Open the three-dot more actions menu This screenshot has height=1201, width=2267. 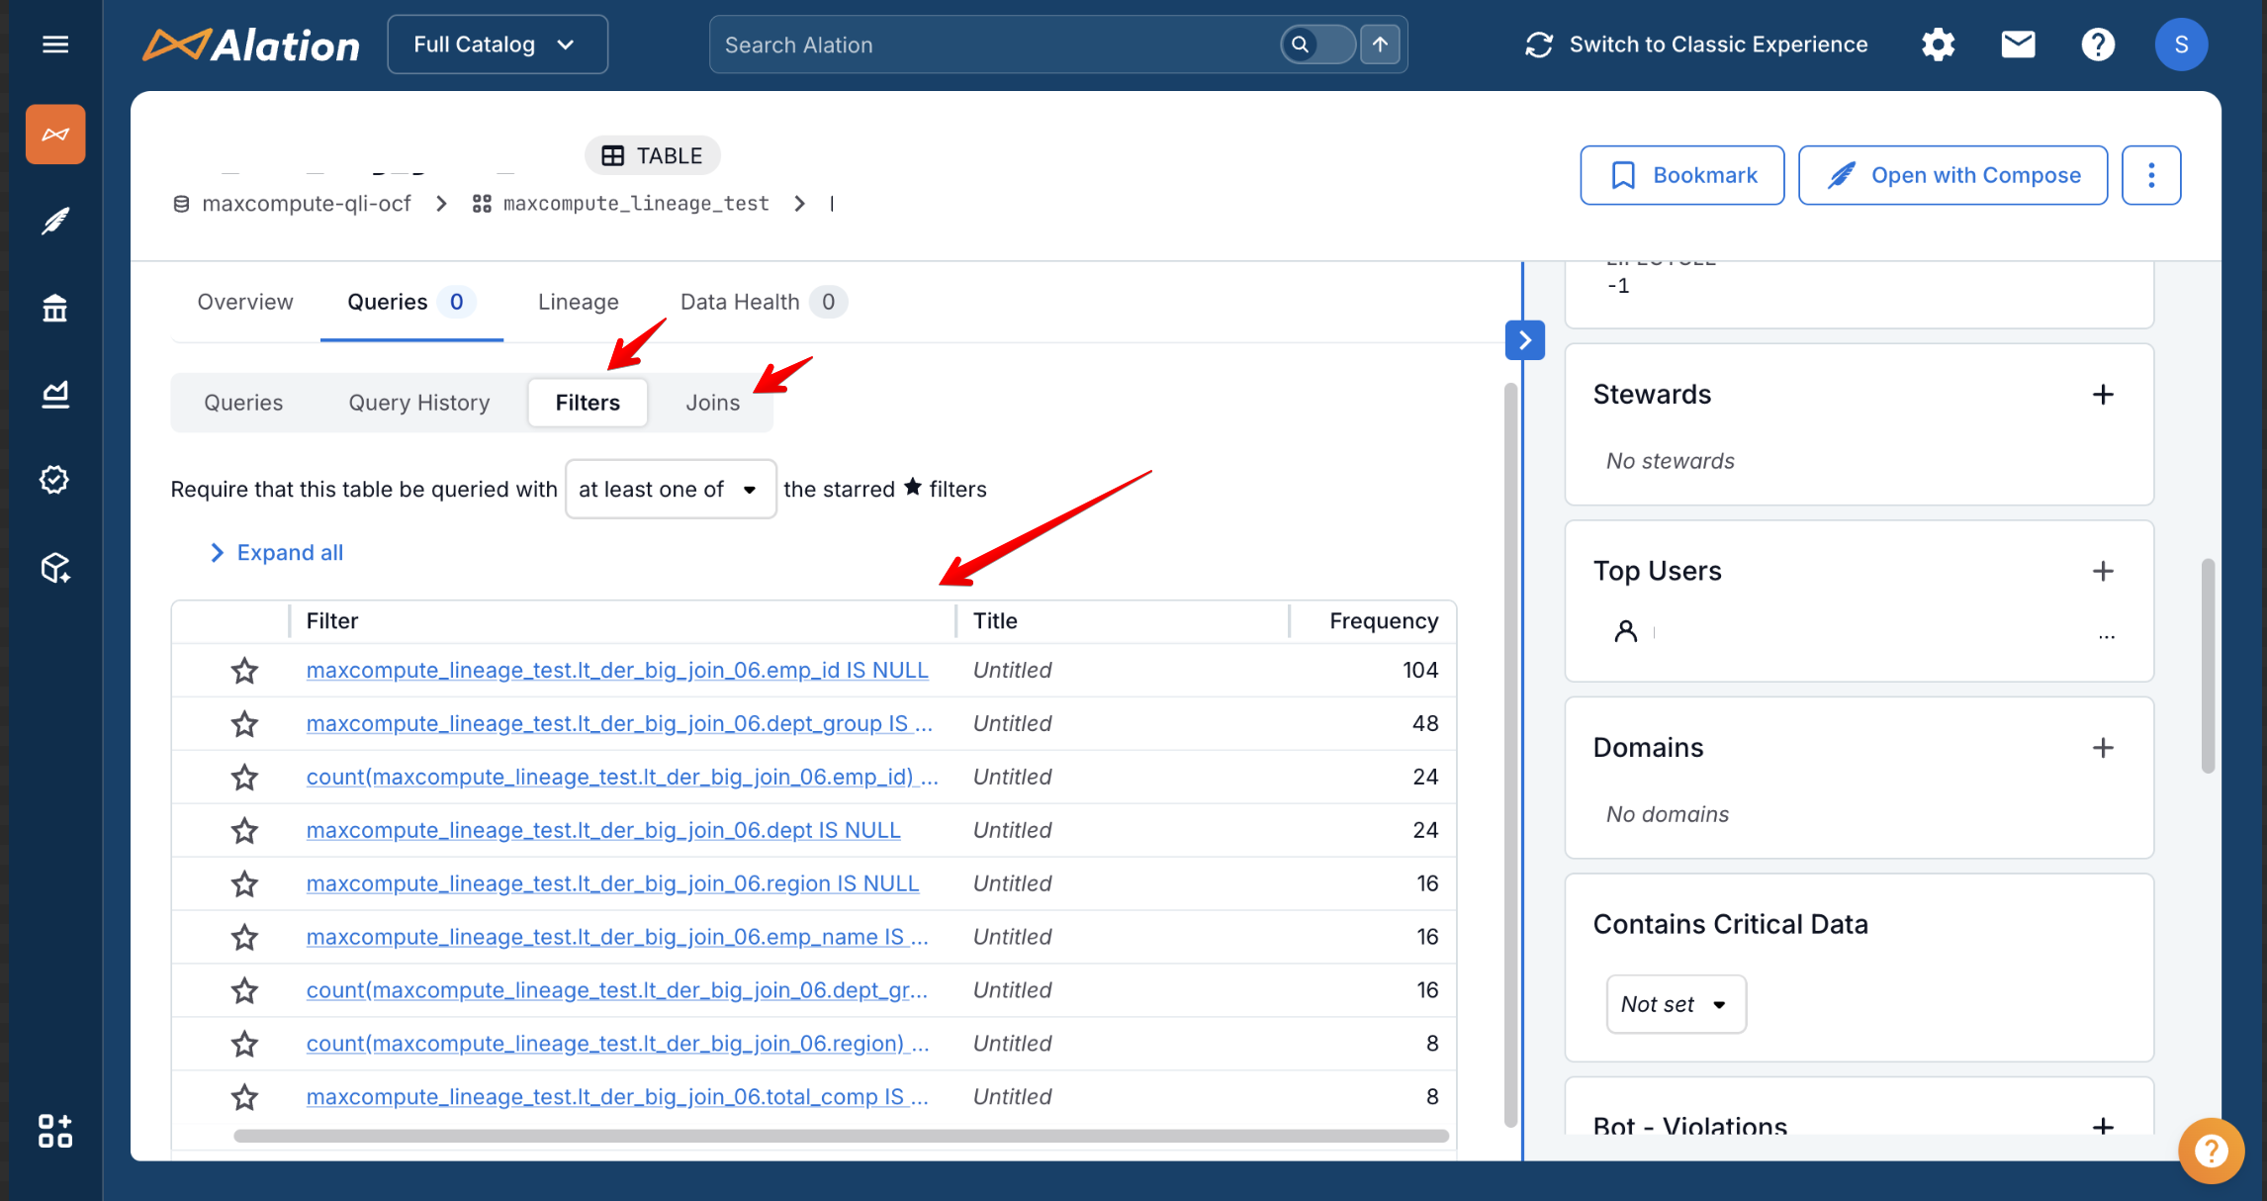pos(2151,175)
